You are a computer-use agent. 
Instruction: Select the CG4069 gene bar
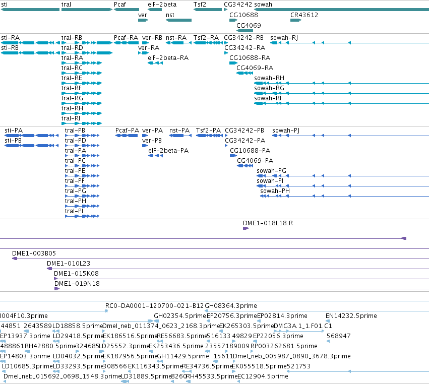244,30
